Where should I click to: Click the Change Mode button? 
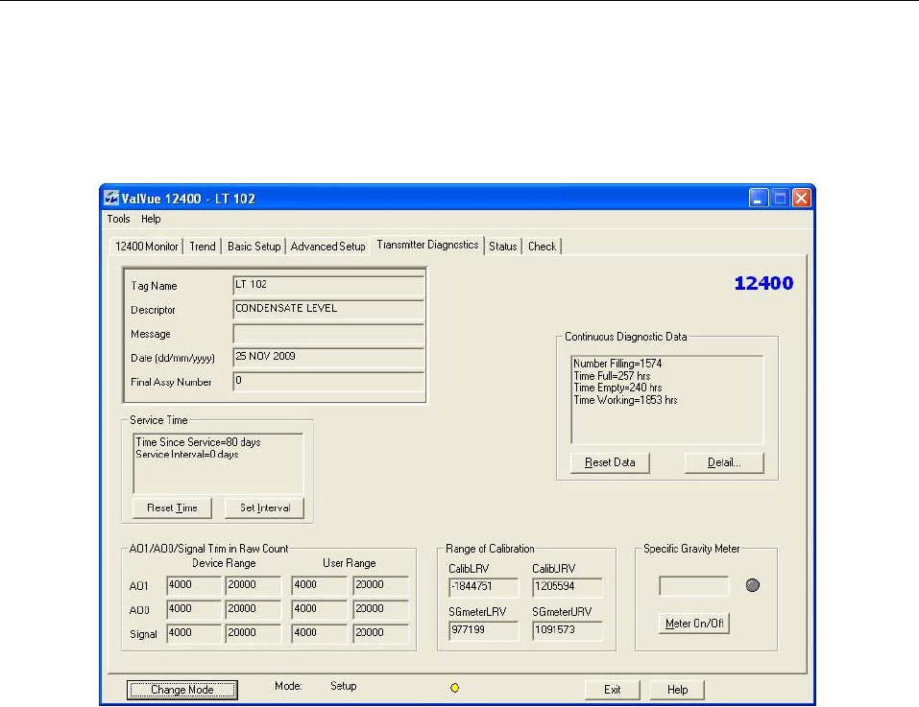(x=182, y=690)
